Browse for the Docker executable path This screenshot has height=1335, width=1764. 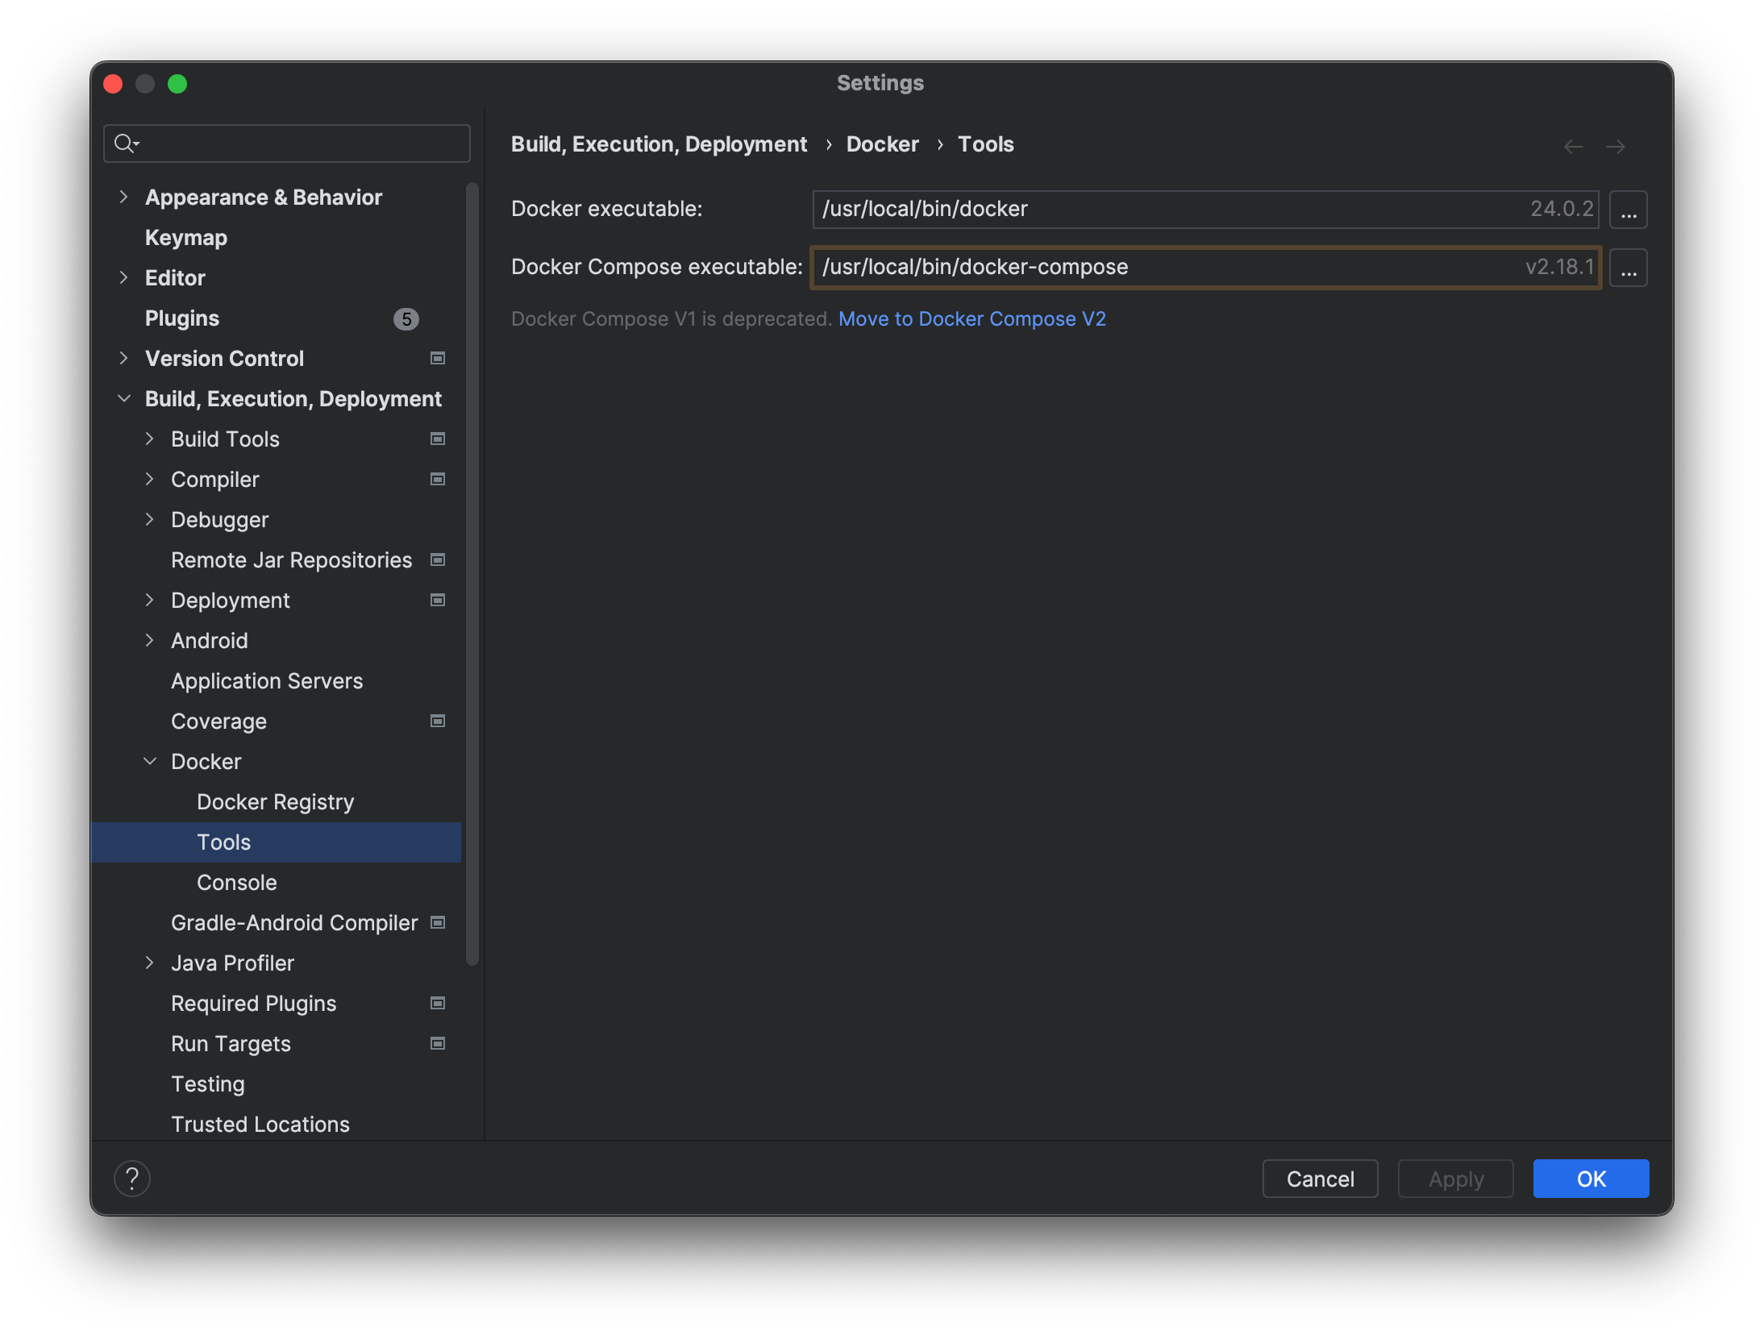click(x=1628, y=210)
